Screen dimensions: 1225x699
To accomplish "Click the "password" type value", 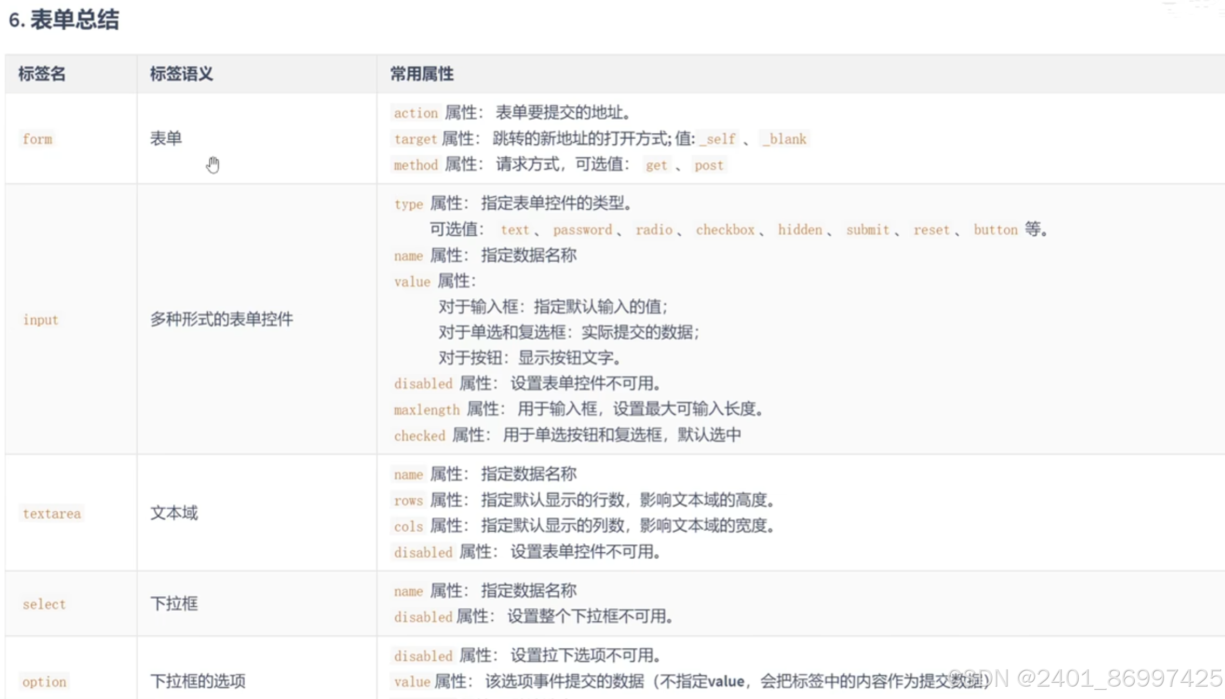I will pyautogui.click(x=583, y=230).
